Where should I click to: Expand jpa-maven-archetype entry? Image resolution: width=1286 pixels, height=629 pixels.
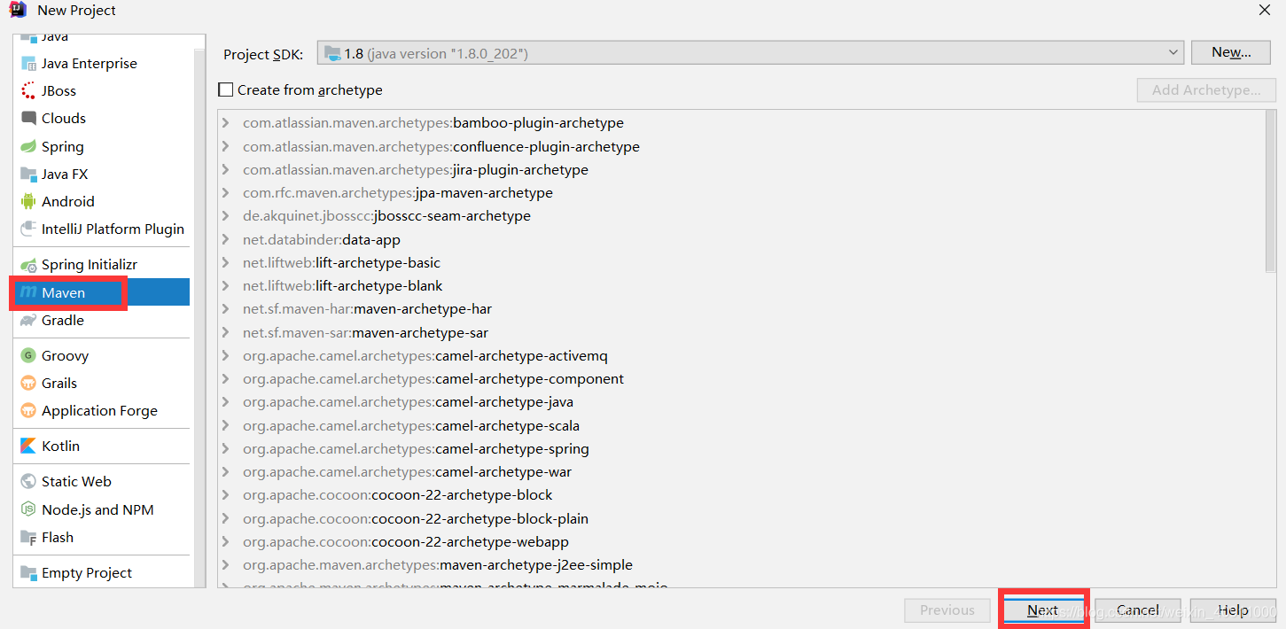226,193
